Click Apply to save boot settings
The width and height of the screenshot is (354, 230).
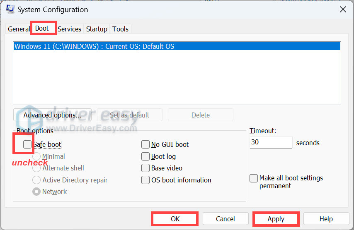click(276, 219)
